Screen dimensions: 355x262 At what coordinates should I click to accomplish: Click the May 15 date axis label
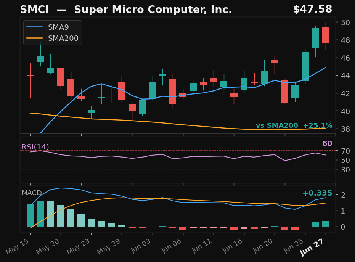18,246
